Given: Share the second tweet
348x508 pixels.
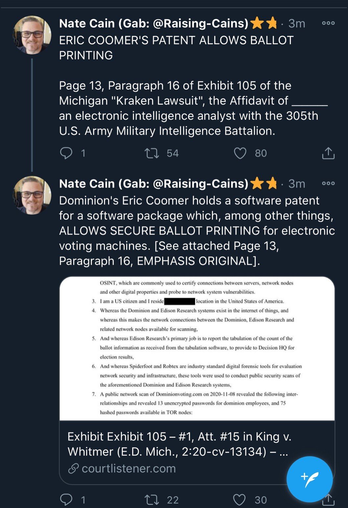Looking at the screenshot, I should 328,500.
